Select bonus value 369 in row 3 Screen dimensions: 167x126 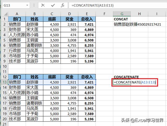pos(69,30)
